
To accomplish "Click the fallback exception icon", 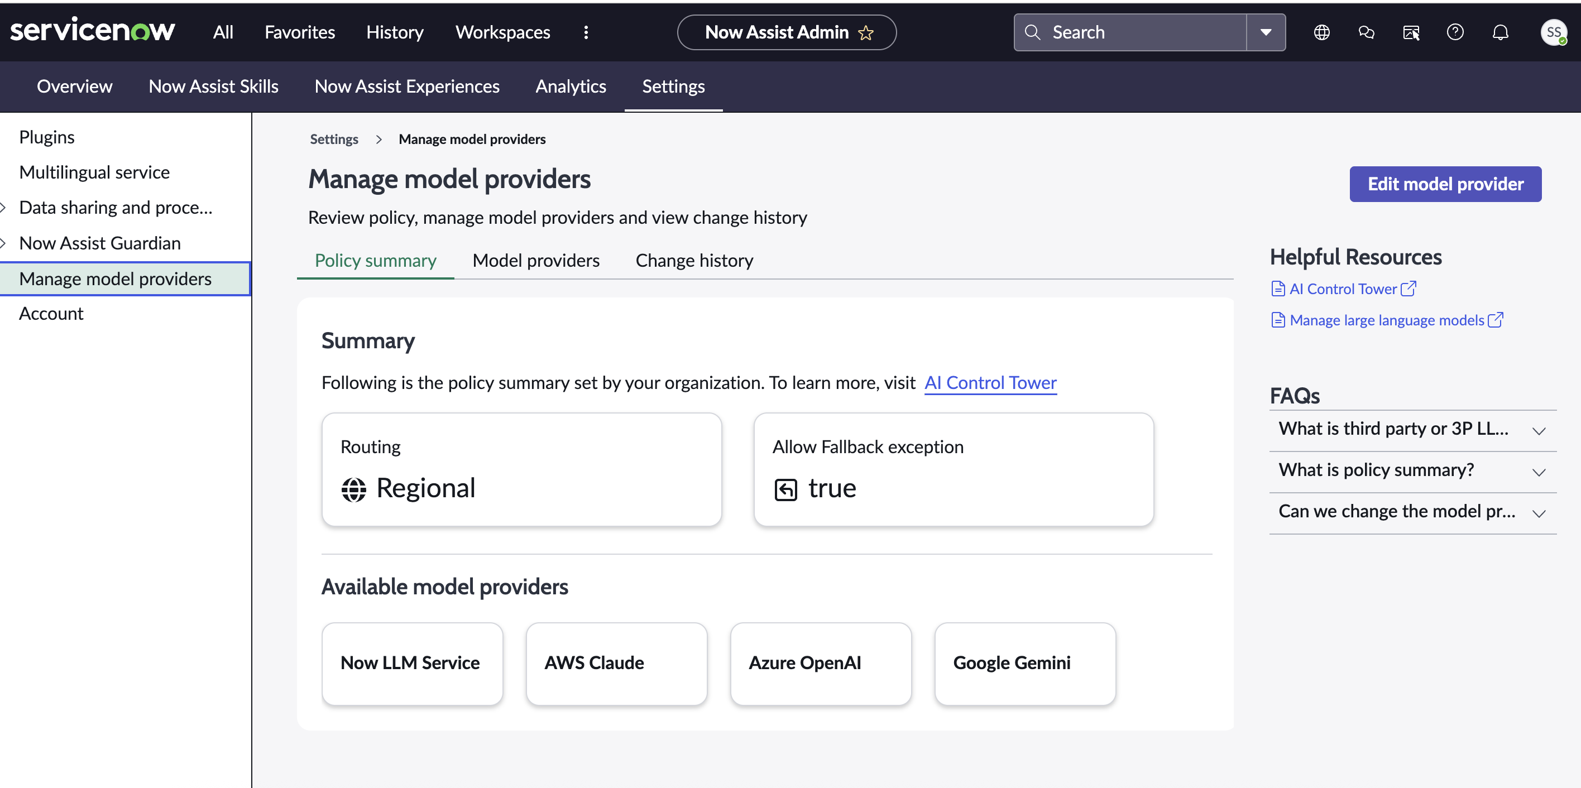I will point(785,489).
